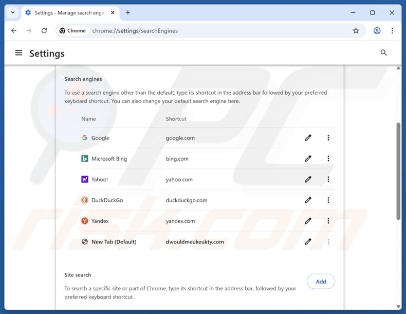Screen dimensions: 406x314
Task: Click the Yandex name text
Action: click(x=100, y=221)
